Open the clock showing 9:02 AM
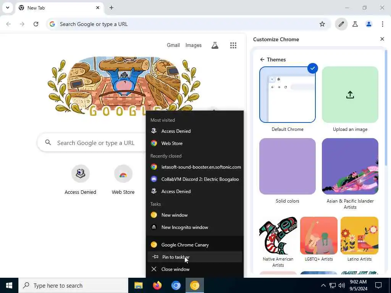Image resolution: width=391 pixels, height=293 pixels. pos(358,285)
